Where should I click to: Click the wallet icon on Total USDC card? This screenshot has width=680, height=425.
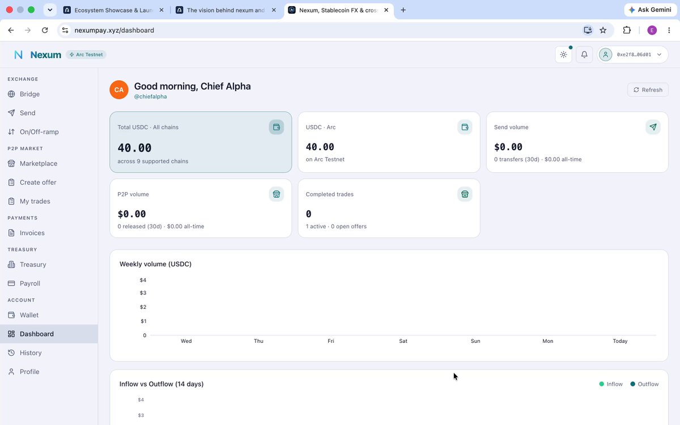[x=277, y=127]
